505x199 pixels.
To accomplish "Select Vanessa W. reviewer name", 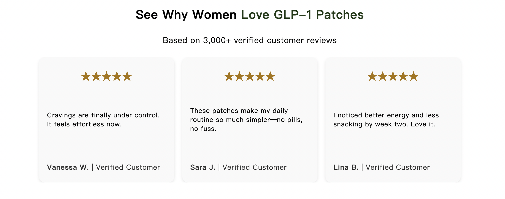I will (x=68, y=167).
